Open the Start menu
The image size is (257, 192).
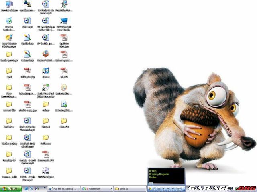coord(10,188)
